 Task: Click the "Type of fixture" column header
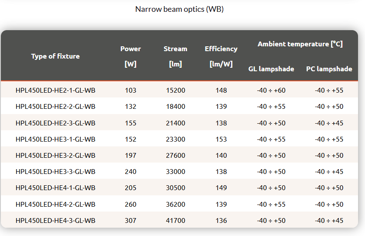55,56
